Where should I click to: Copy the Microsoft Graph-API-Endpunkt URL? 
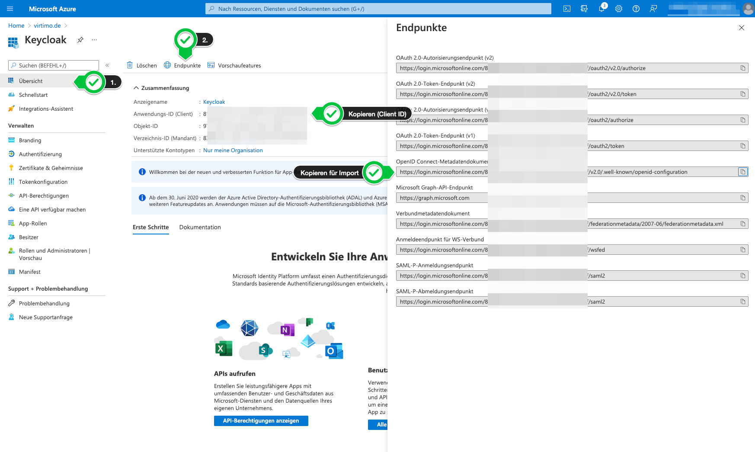[x=743, y=198]
